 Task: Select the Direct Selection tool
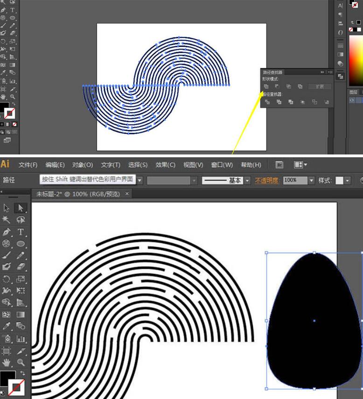click(21, 208)
